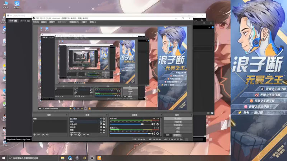Viewport: 287px width, 161px height.
Task: Open File Explorer from the taskbar
Action: click(x=62, y=158)
